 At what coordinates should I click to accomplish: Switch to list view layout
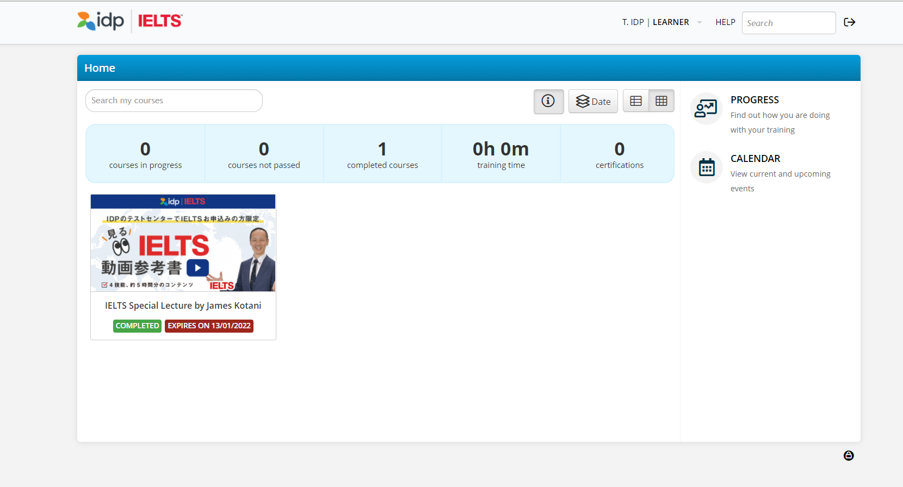coord(636,101)
